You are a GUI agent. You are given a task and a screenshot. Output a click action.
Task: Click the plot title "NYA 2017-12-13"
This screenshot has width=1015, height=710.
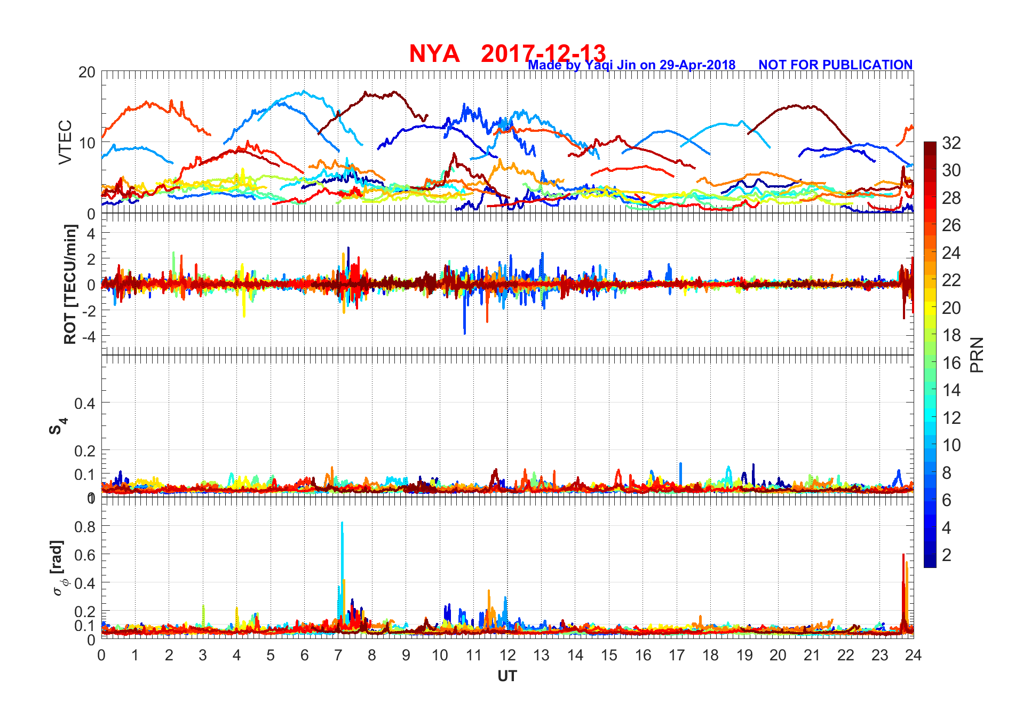pos(507,53)
